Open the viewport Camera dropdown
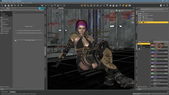The image size is (169, 95). [125, 11]
